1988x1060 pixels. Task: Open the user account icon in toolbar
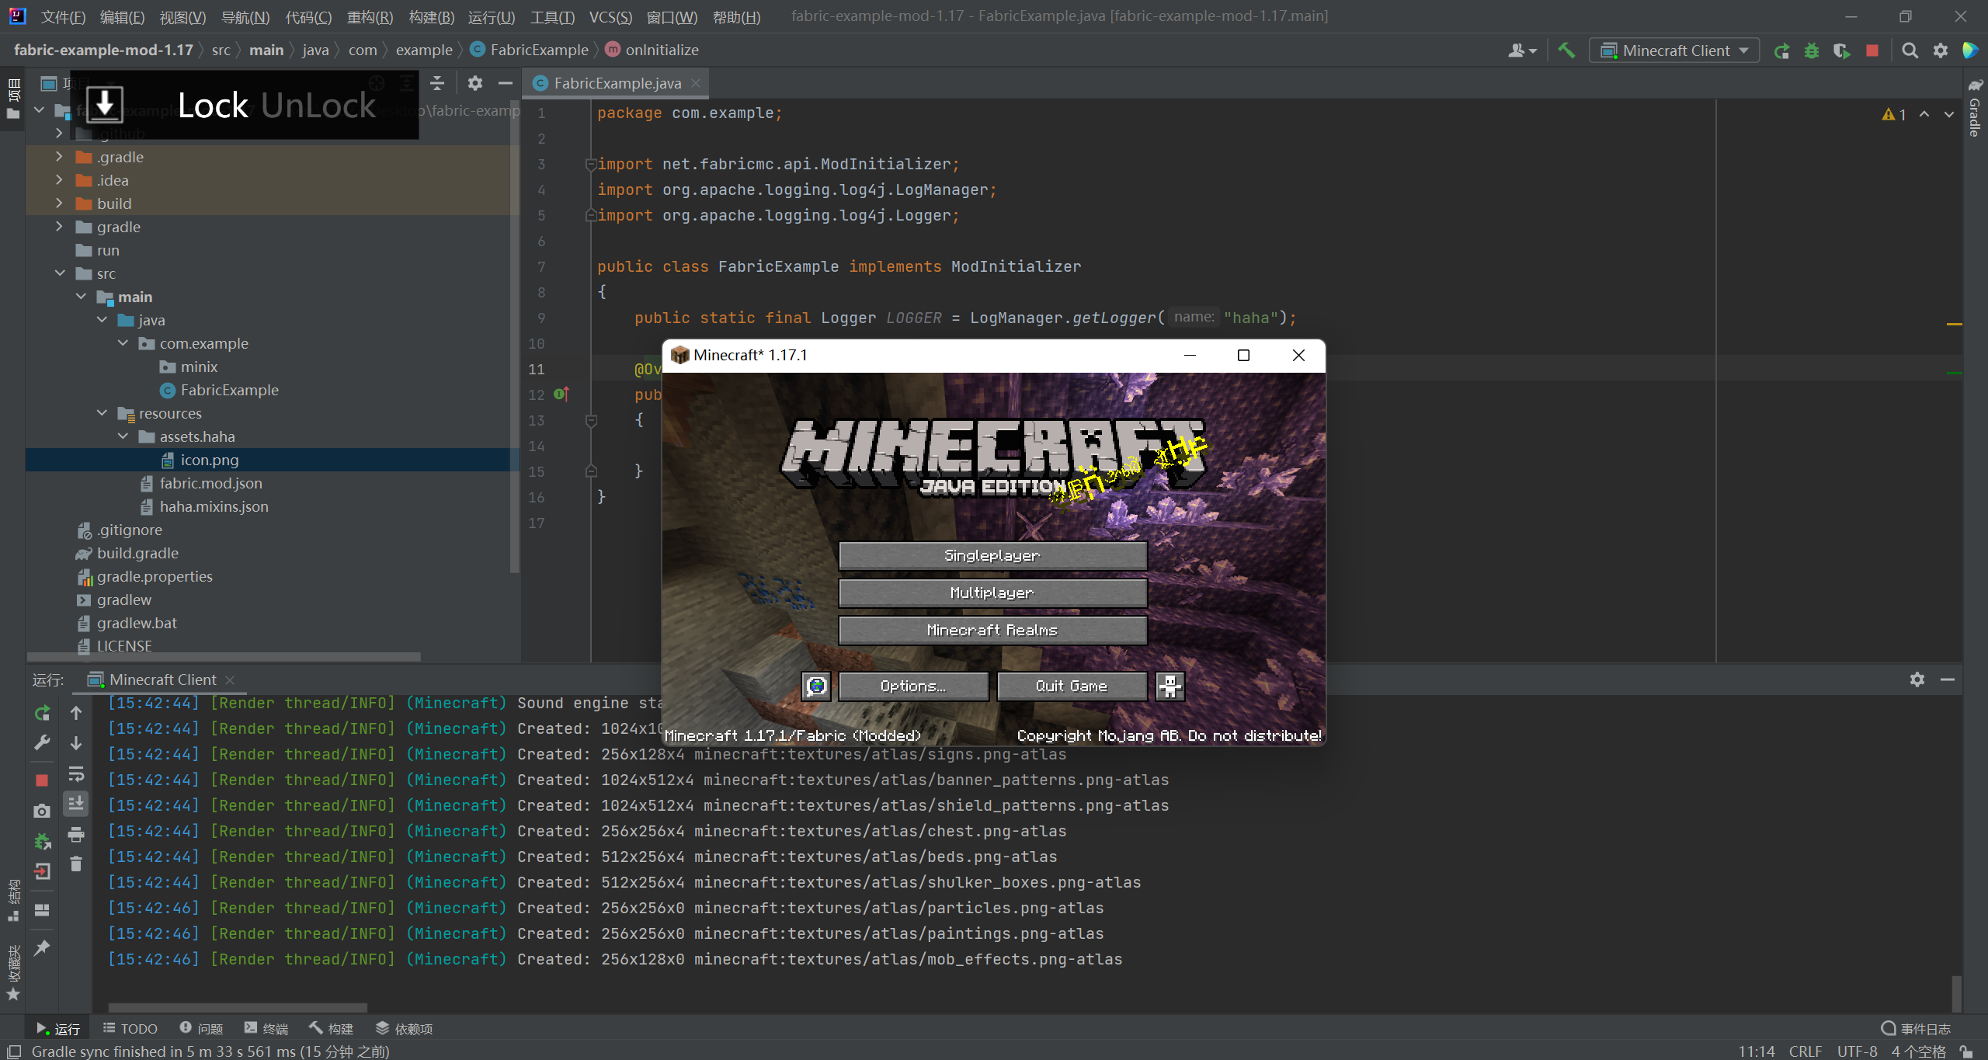point(1522,50)
